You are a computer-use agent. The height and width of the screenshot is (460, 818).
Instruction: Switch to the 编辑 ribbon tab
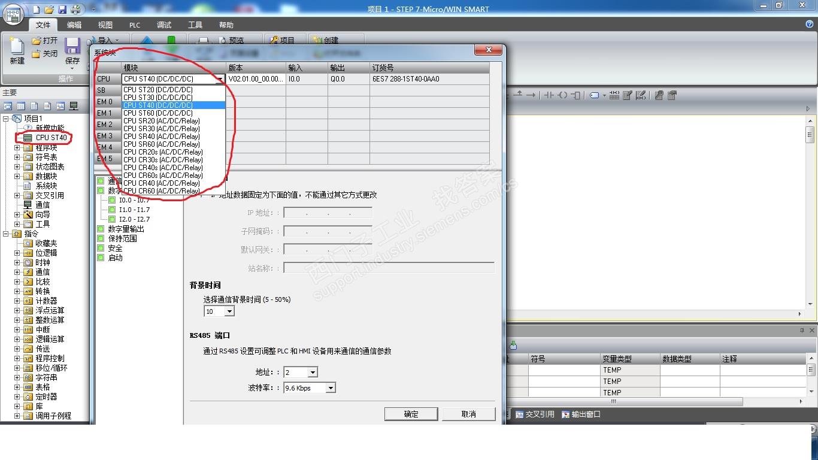coord(74,25)
